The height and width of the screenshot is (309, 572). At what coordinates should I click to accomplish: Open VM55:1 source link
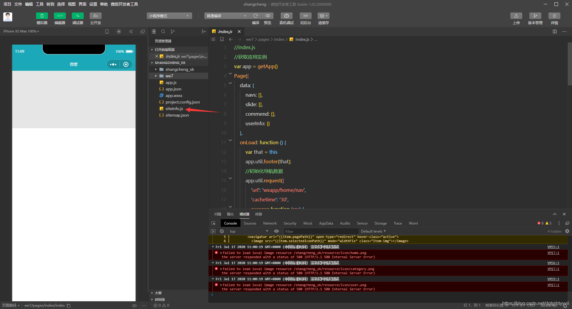coord(553,247)
